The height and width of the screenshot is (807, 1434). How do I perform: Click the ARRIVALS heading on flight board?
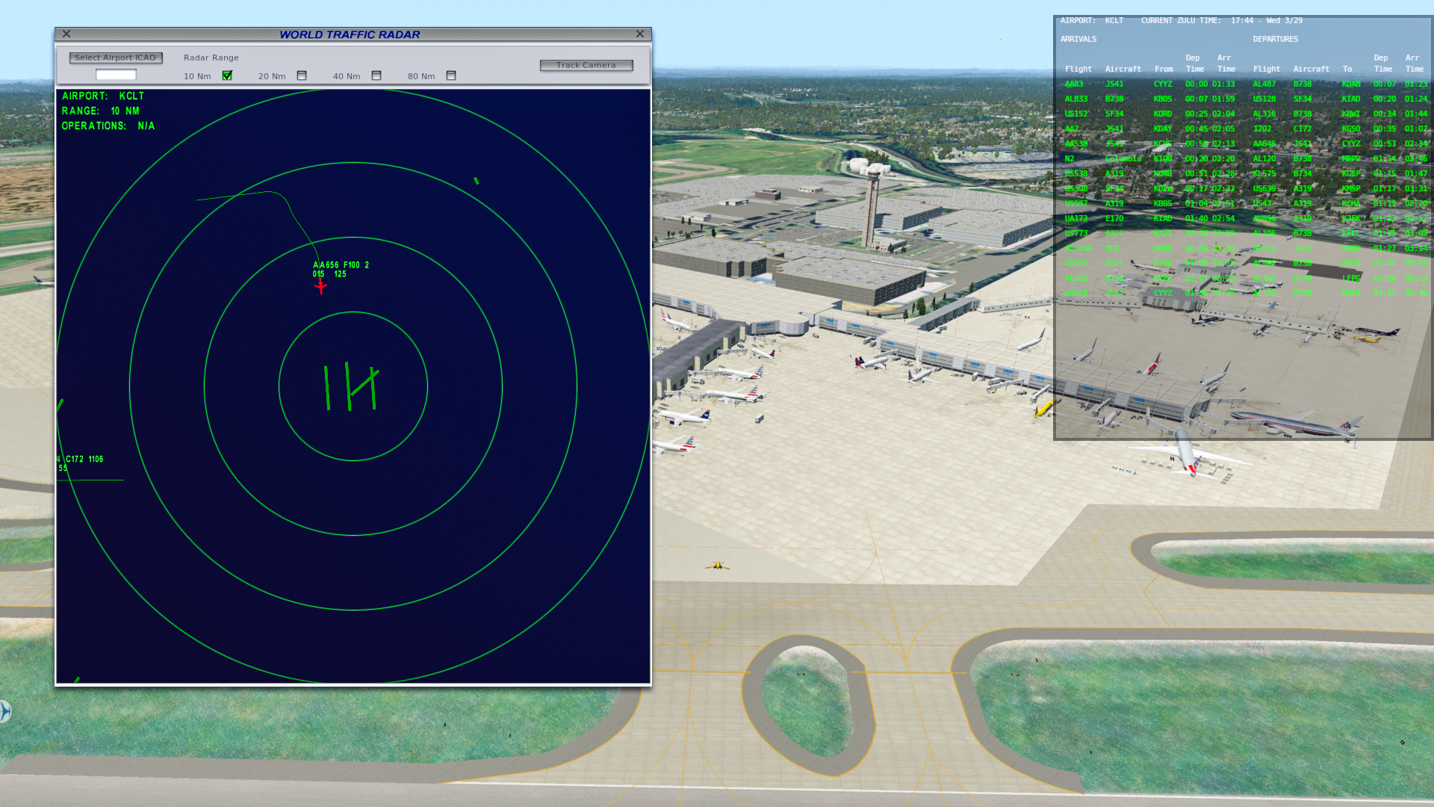coord(1078,40)
